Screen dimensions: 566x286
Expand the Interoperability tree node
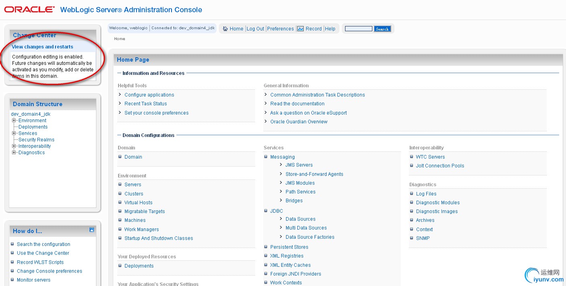[14, 146]
